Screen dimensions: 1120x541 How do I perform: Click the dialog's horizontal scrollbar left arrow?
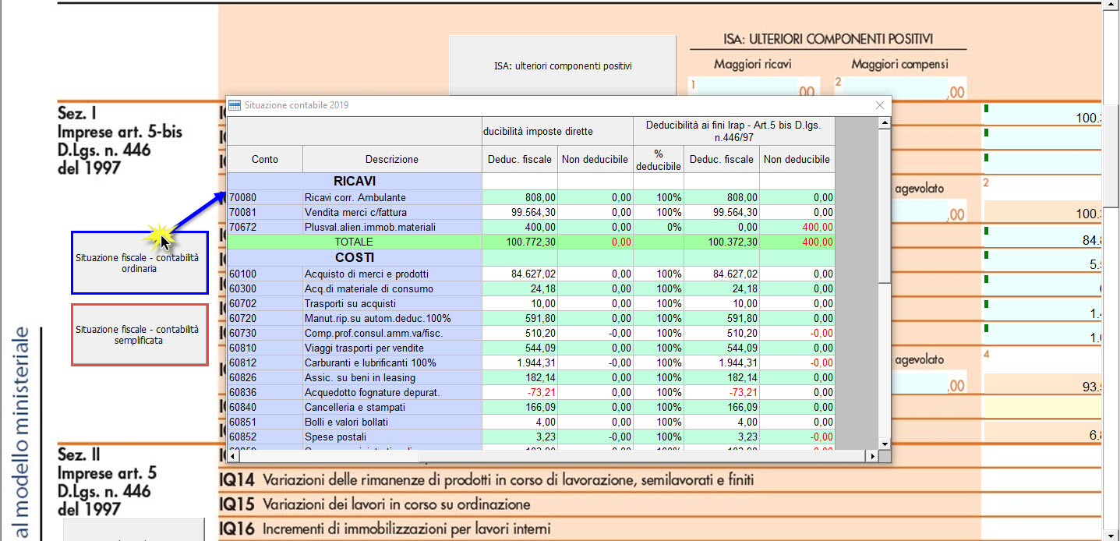click(233, 456)
